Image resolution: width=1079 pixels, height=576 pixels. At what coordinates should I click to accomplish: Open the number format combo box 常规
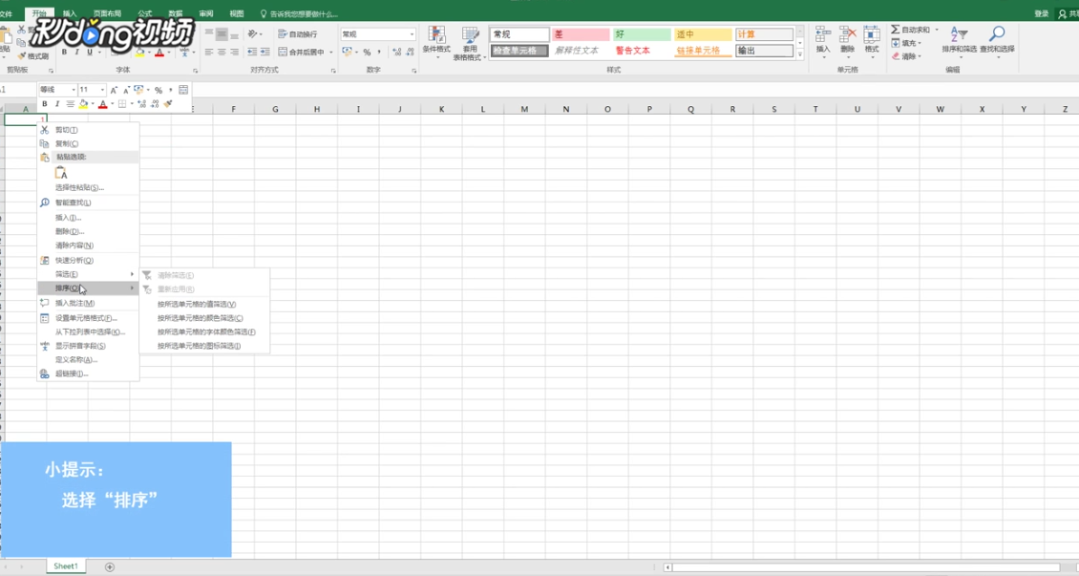[x=378, y=34]
